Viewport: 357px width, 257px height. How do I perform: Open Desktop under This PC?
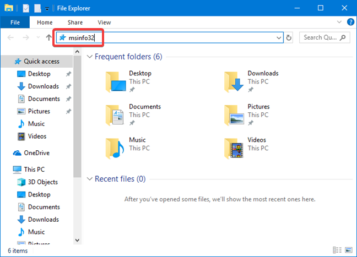coord(39,194)
